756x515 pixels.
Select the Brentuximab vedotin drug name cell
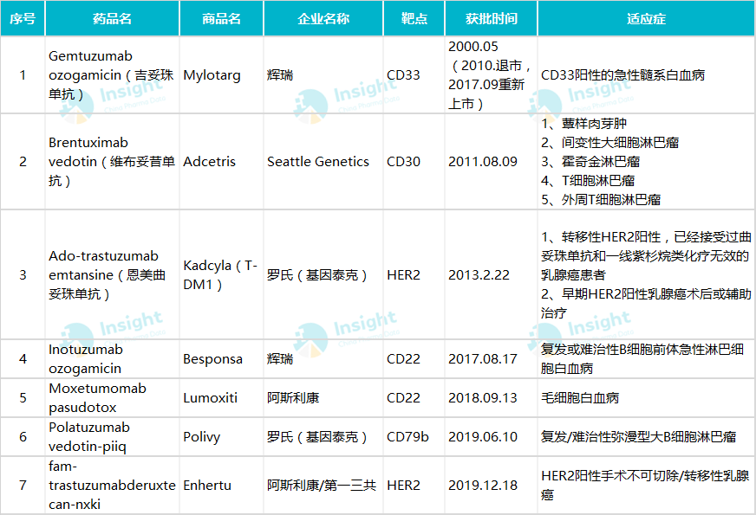coord(113,162)
